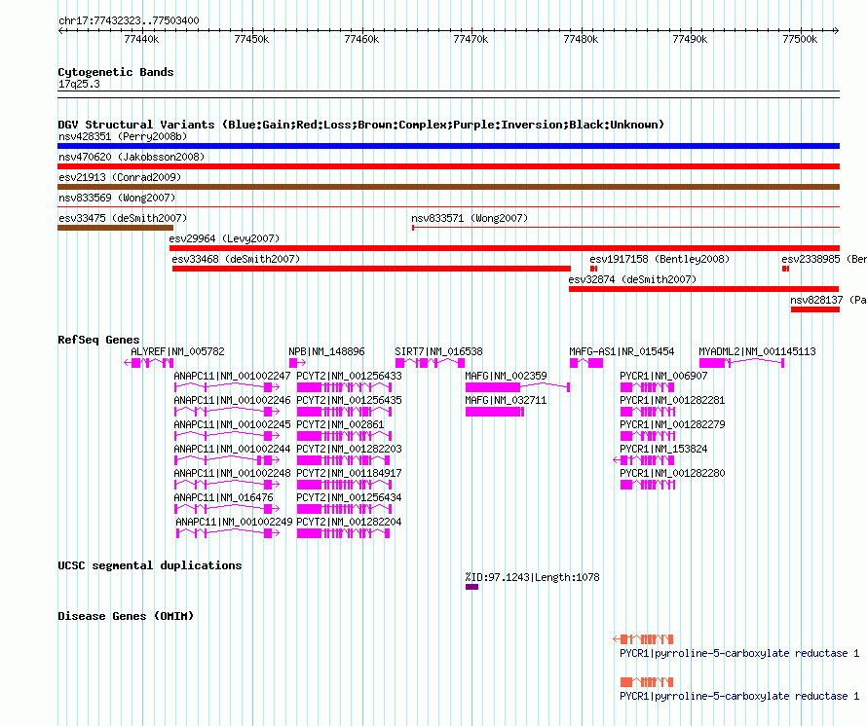
Task: Click the 77480k ruler position label
Action: tap(581, 39)
